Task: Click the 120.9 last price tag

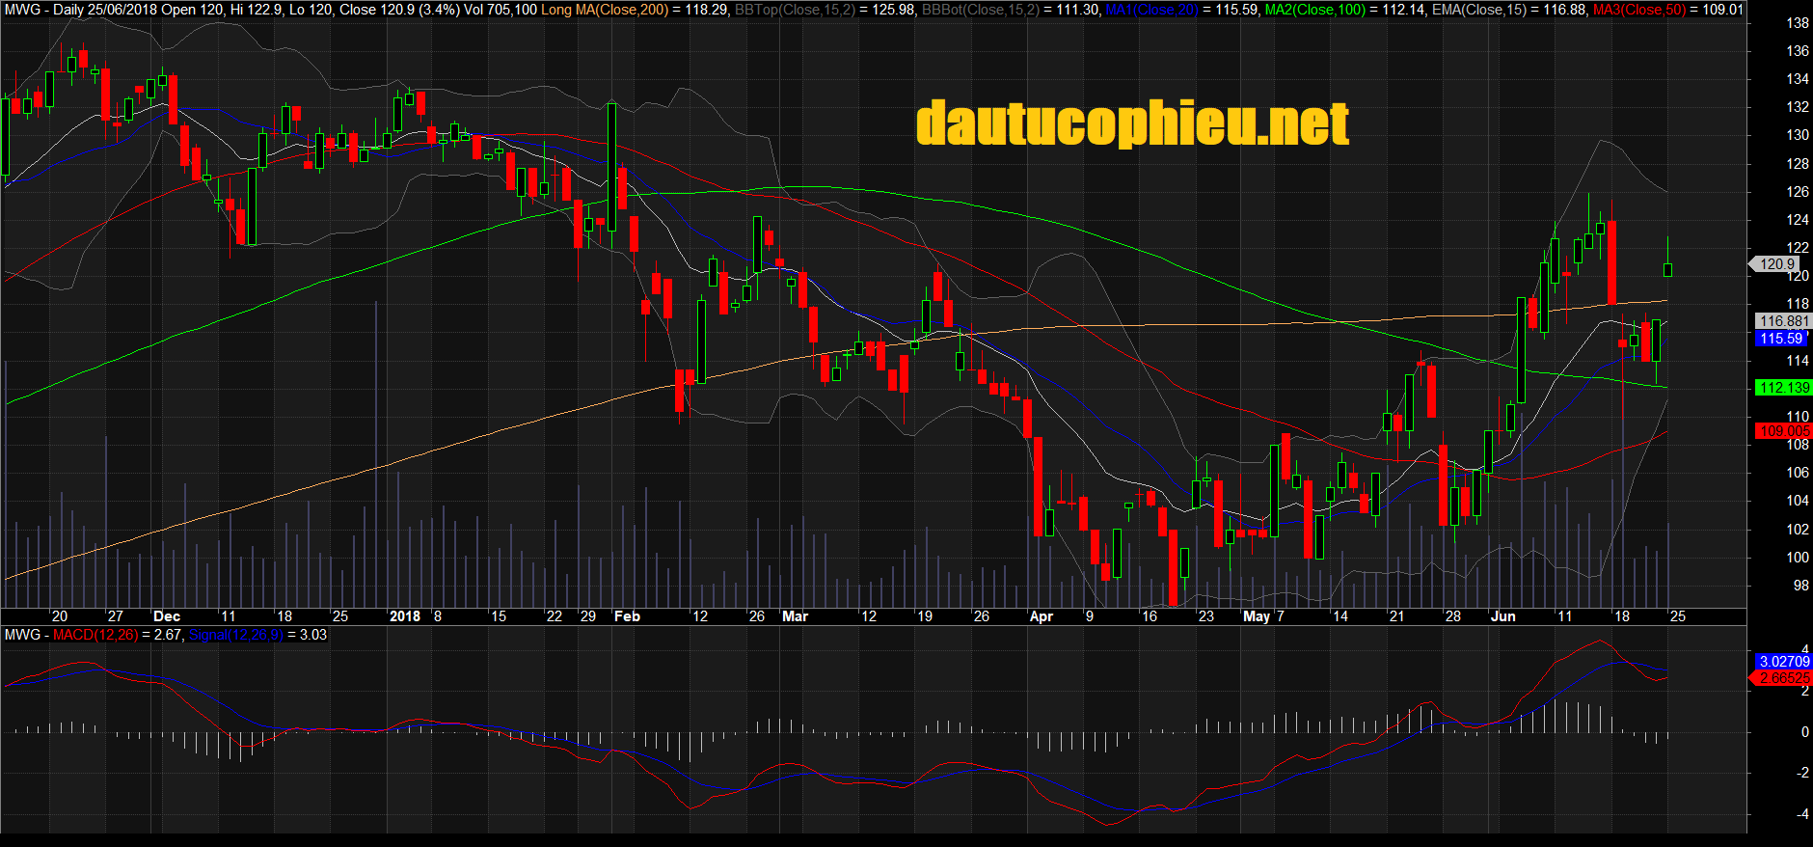Action: click(1776, 263)
